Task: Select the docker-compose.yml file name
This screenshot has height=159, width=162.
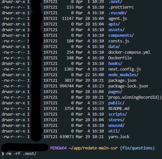Action: 129,52
